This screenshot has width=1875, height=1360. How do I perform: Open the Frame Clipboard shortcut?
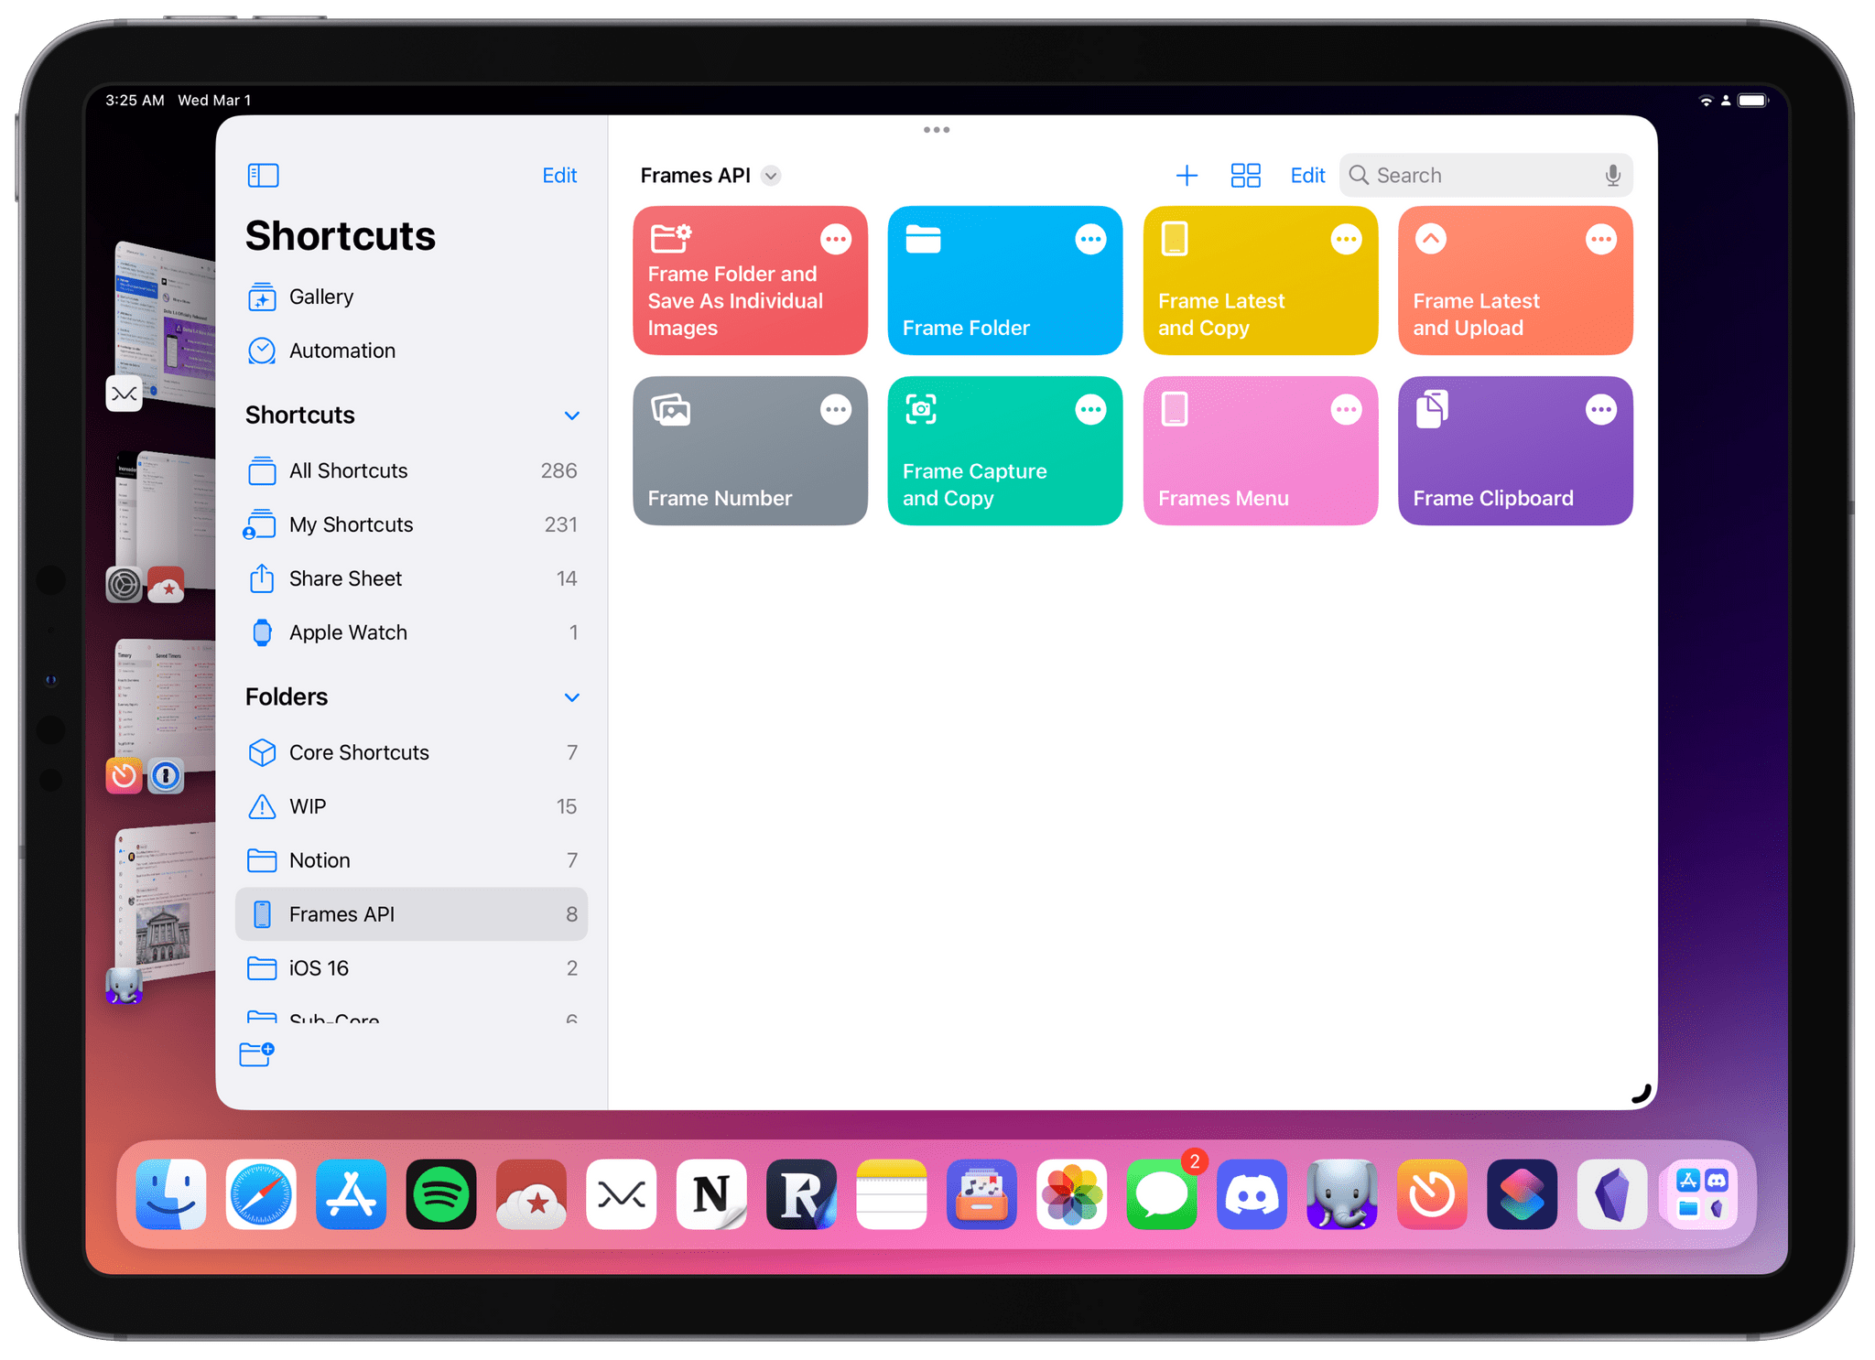pyautogui.click(x=1512, y=452)
